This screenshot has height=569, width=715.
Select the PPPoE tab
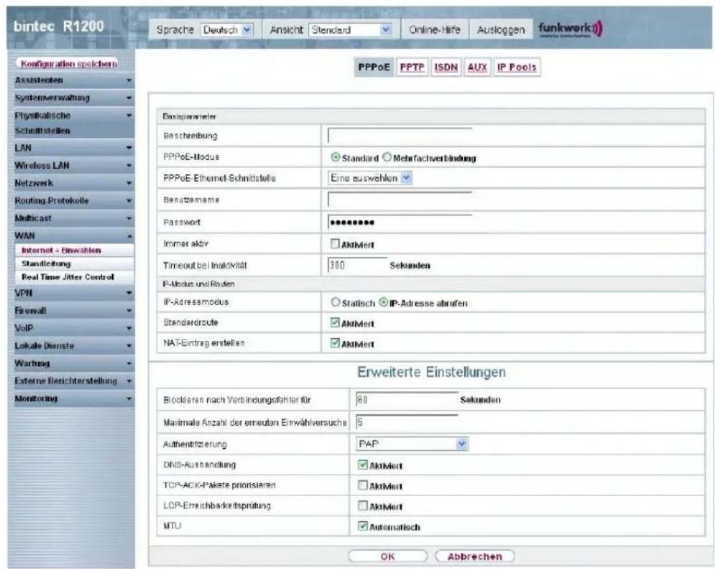[x=374, y=67]
